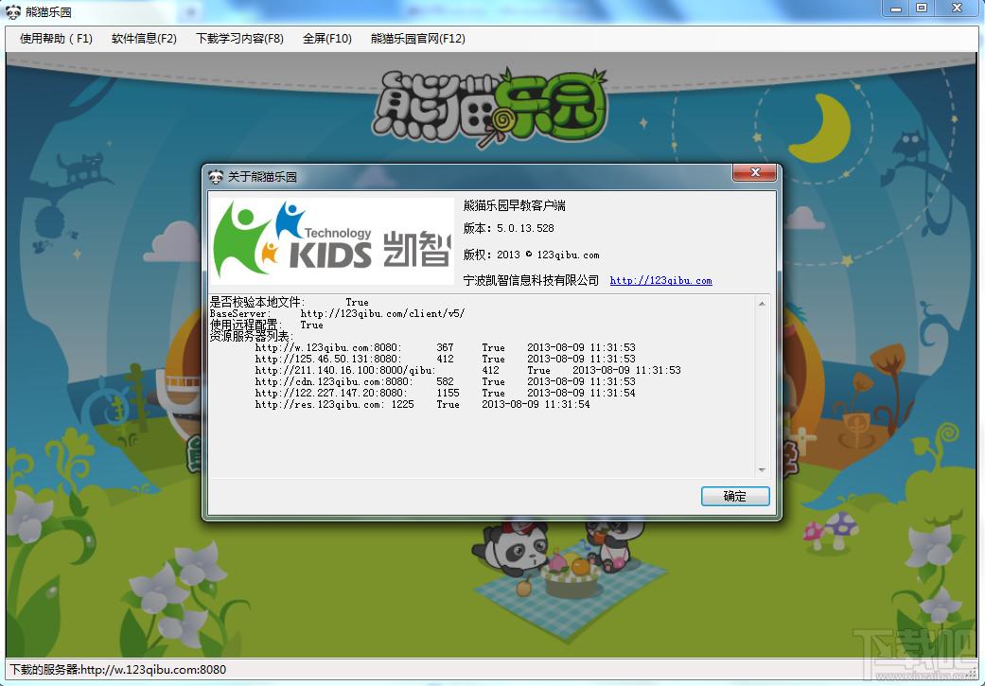Close the 熊猫乐园 main window
The height and width of the screenshot is (686, 985).
click(958, 9)
